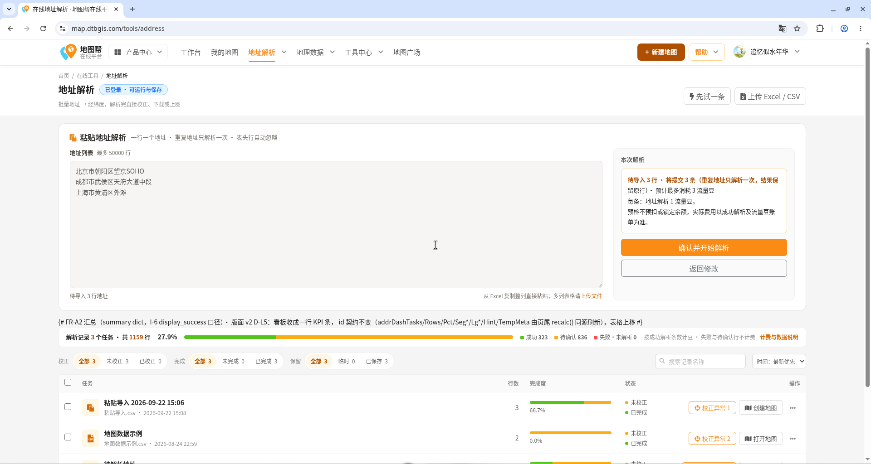
Task: Click the 地图帮 logo icon
Action: 69,52
